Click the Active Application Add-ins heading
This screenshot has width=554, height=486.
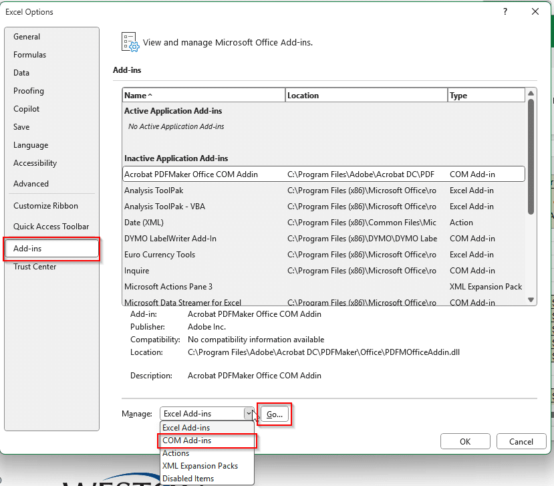point(173,111)
